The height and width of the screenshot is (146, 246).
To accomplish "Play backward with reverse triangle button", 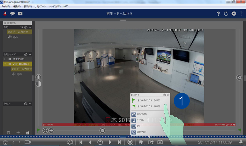I will (x=90, y=142).
